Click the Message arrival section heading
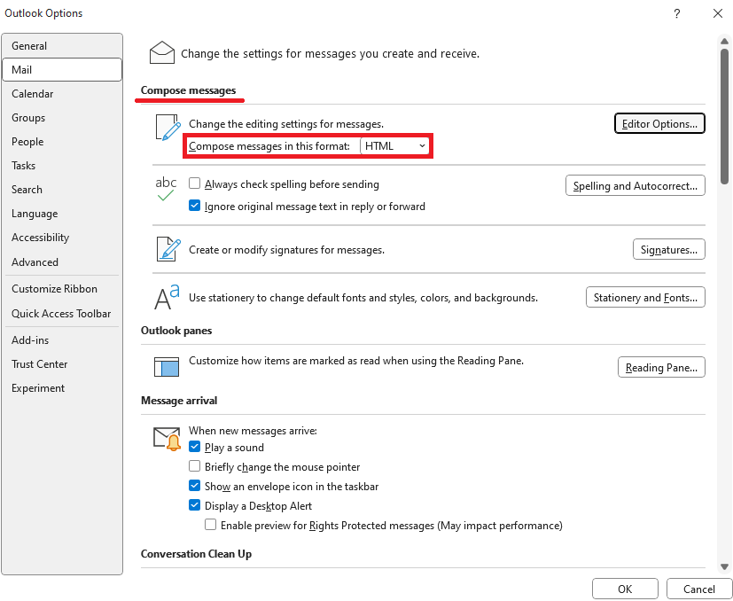 [179, 401]
